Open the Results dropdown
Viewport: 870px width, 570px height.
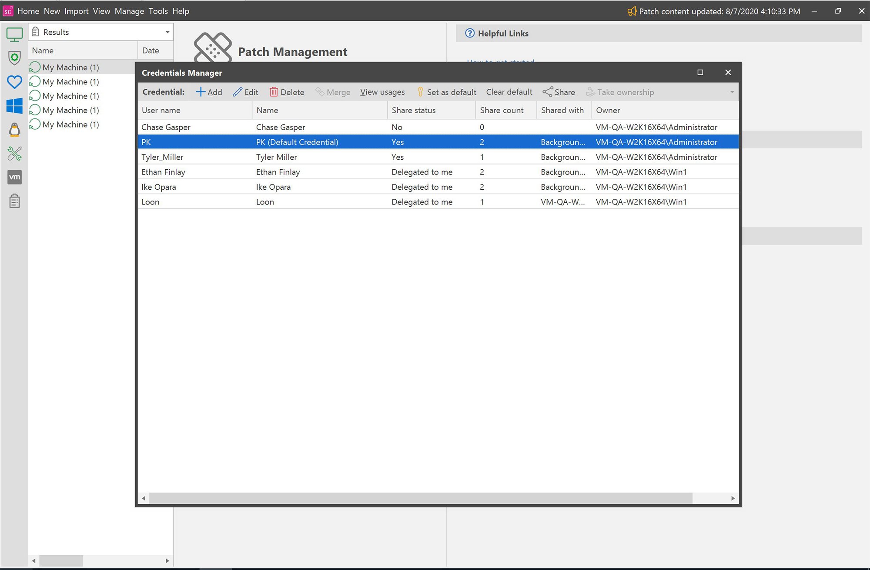tap(167, 32)
